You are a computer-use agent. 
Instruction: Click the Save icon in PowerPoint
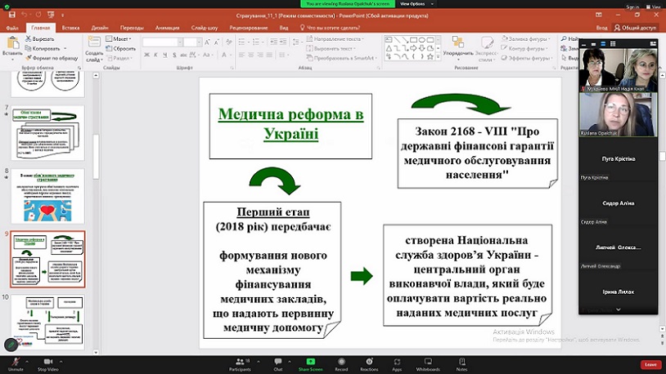(x=12, y=15)
